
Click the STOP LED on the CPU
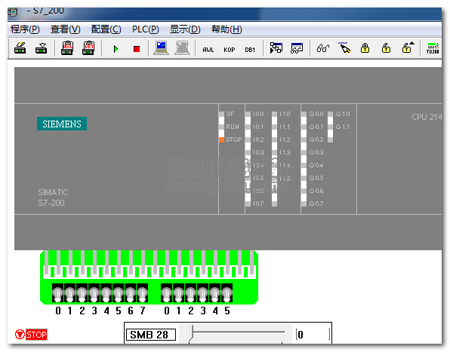click(221, 139)
